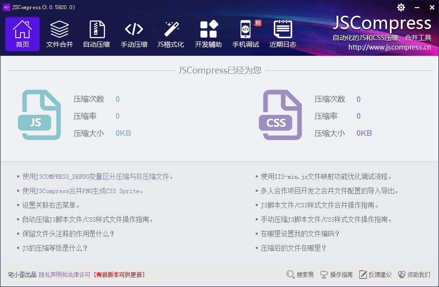
Task: Close the JSCompress window
Action: click(432, 8)
